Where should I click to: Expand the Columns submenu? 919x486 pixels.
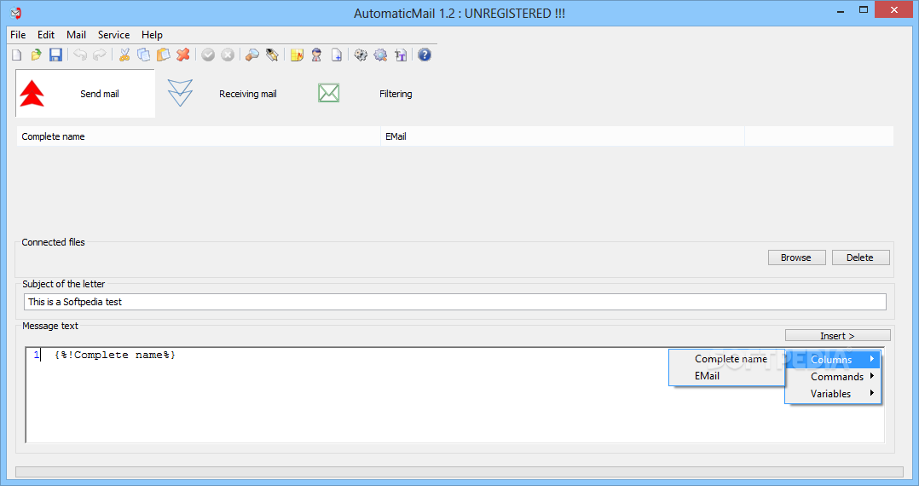coord(833,359)
